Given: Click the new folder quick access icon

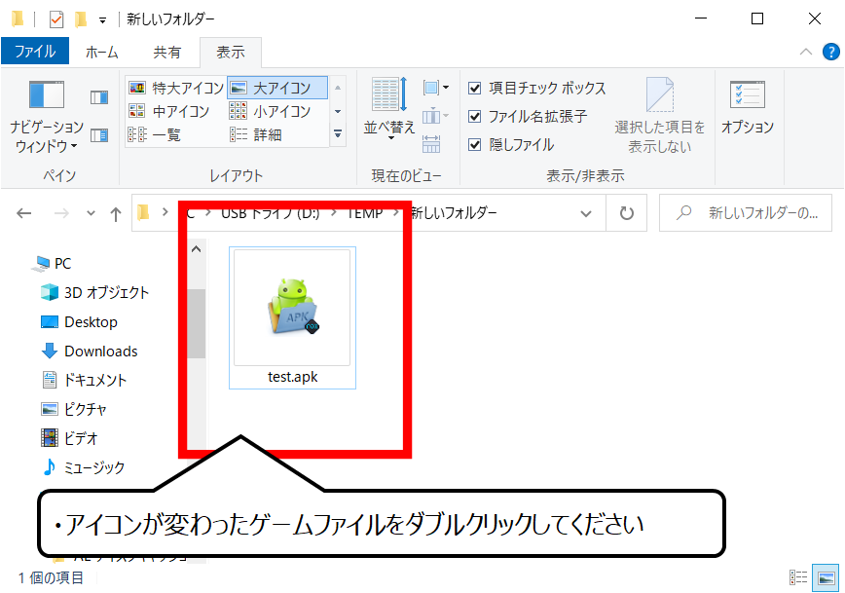Looking at the screenshot, I should 81,19.
